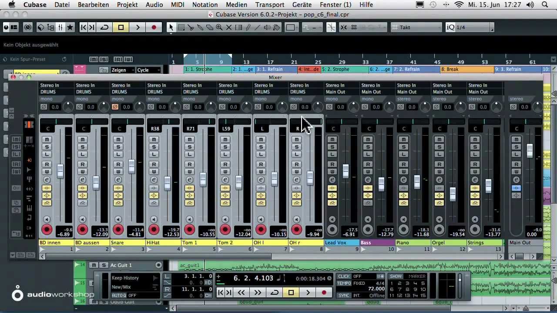
Task: Open the Mixer window icon in toolbar
Action: 60,27
